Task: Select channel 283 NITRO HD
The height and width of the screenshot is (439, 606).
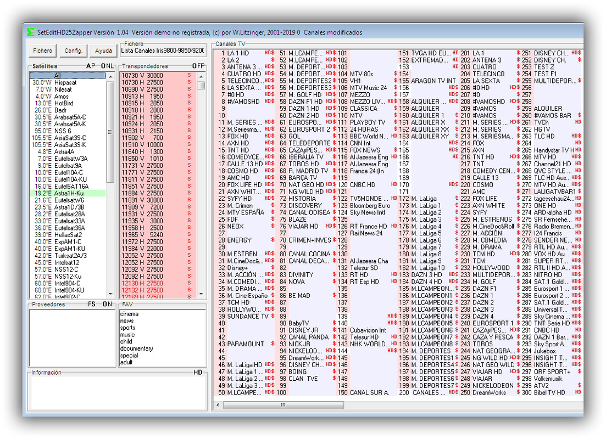Action: click(x=552, y=275)
